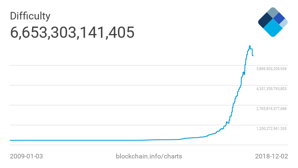Select the 1,200,272,961,533 axis label
The image size is (298, 168).
pos(272,129)
